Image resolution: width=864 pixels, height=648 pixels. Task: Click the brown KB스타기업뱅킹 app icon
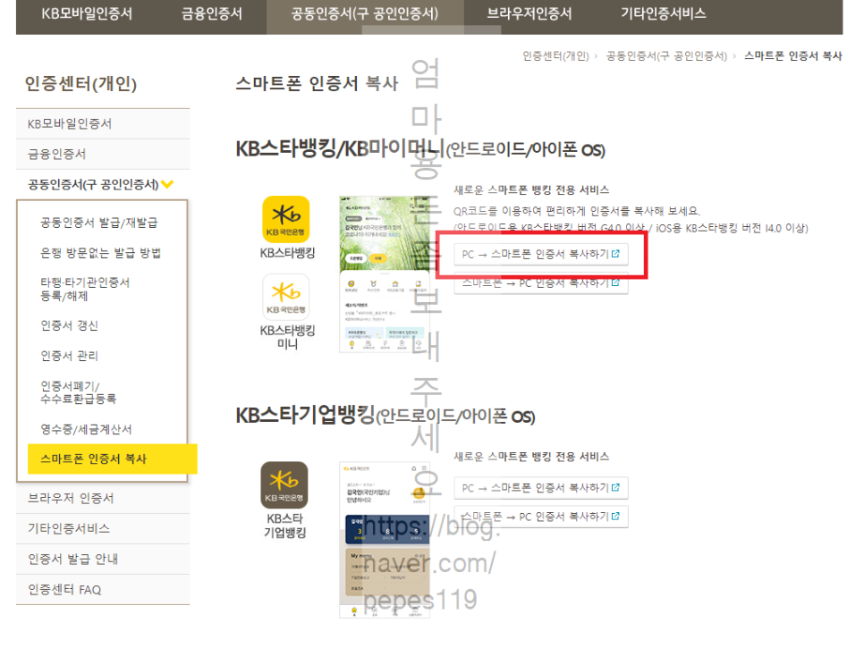pyautogui.click(x=284, y=485)
